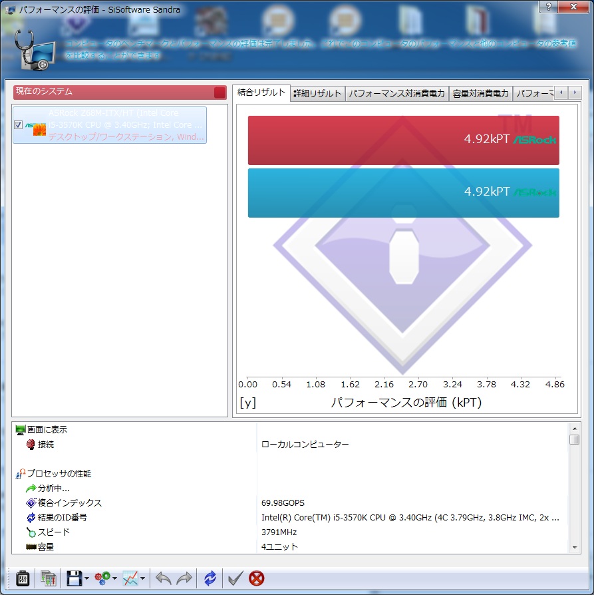Viewport: 594px width, 595px height.
Task: Click the 69.98GOPS value
Action: (283, 502)
